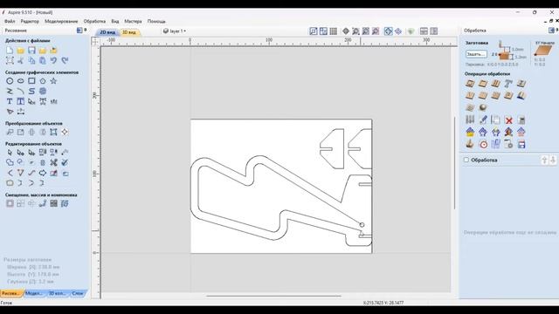Open the Вид menu
559x314 pixels.
coord(114,21)
